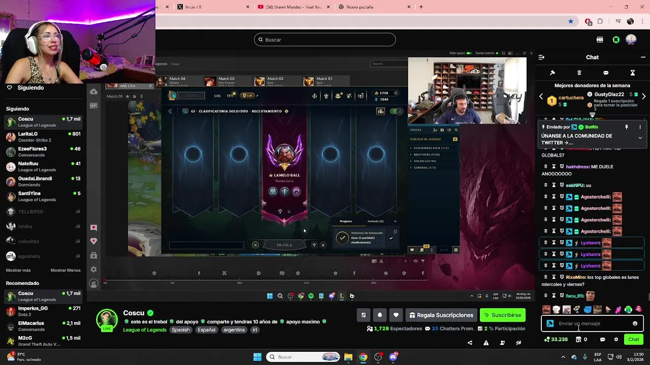Screen dimensions: 650x365
Task: Click Regala Suscripciones button
Action: click(441, 315)
